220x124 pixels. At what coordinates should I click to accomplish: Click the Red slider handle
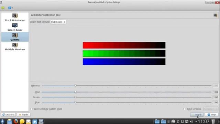click(75, 92)
